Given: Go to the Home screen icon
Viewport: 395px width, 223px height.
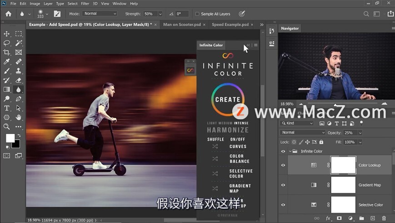Looking at the screenshot, I should (x=8, y=14).
